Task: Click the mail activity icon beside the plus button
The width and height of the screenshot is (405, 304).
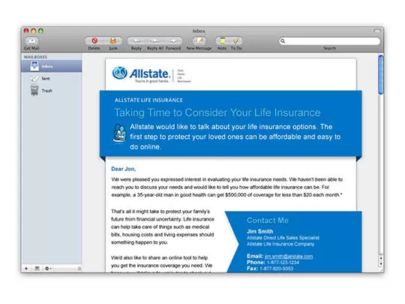Action: [x=37, y=268]
